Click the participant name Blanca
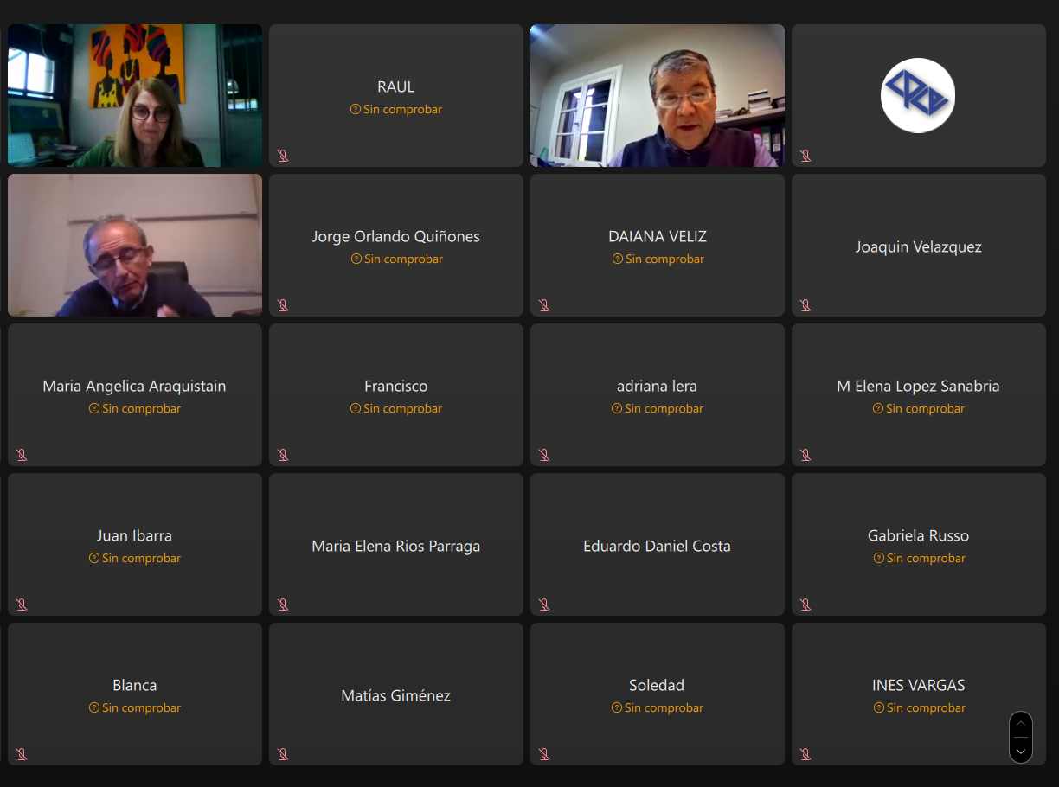1059x787 pixels. (x=135, y=686)
